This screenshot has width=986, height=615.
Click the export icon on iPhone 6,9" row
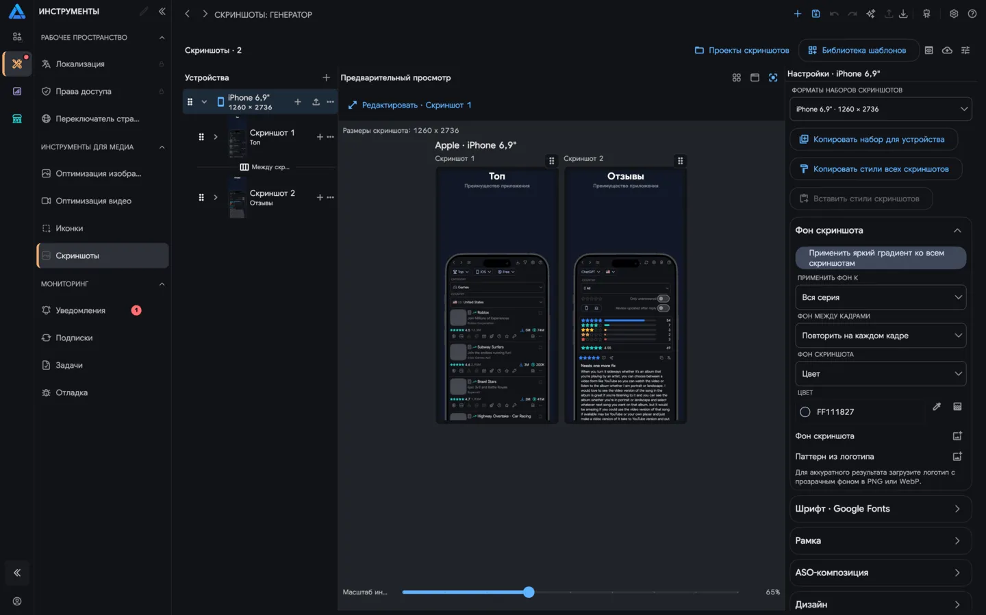coord(316,102)
